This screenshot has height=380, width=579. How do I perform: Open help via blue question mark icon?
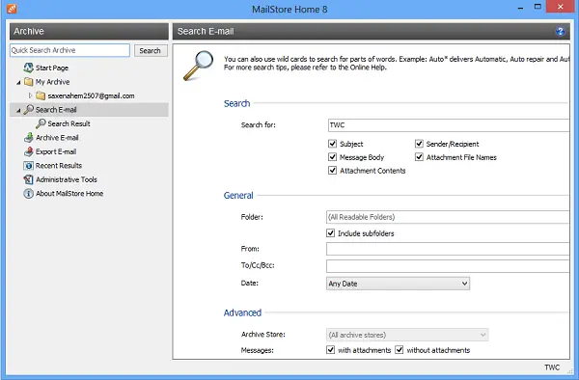tap(560, 32)
